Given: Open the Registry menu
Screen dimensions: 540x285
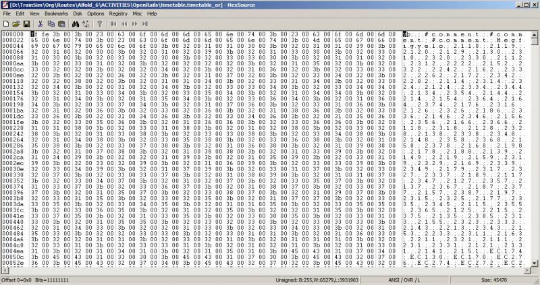Looking at the screenshot, I should (118, 13).
